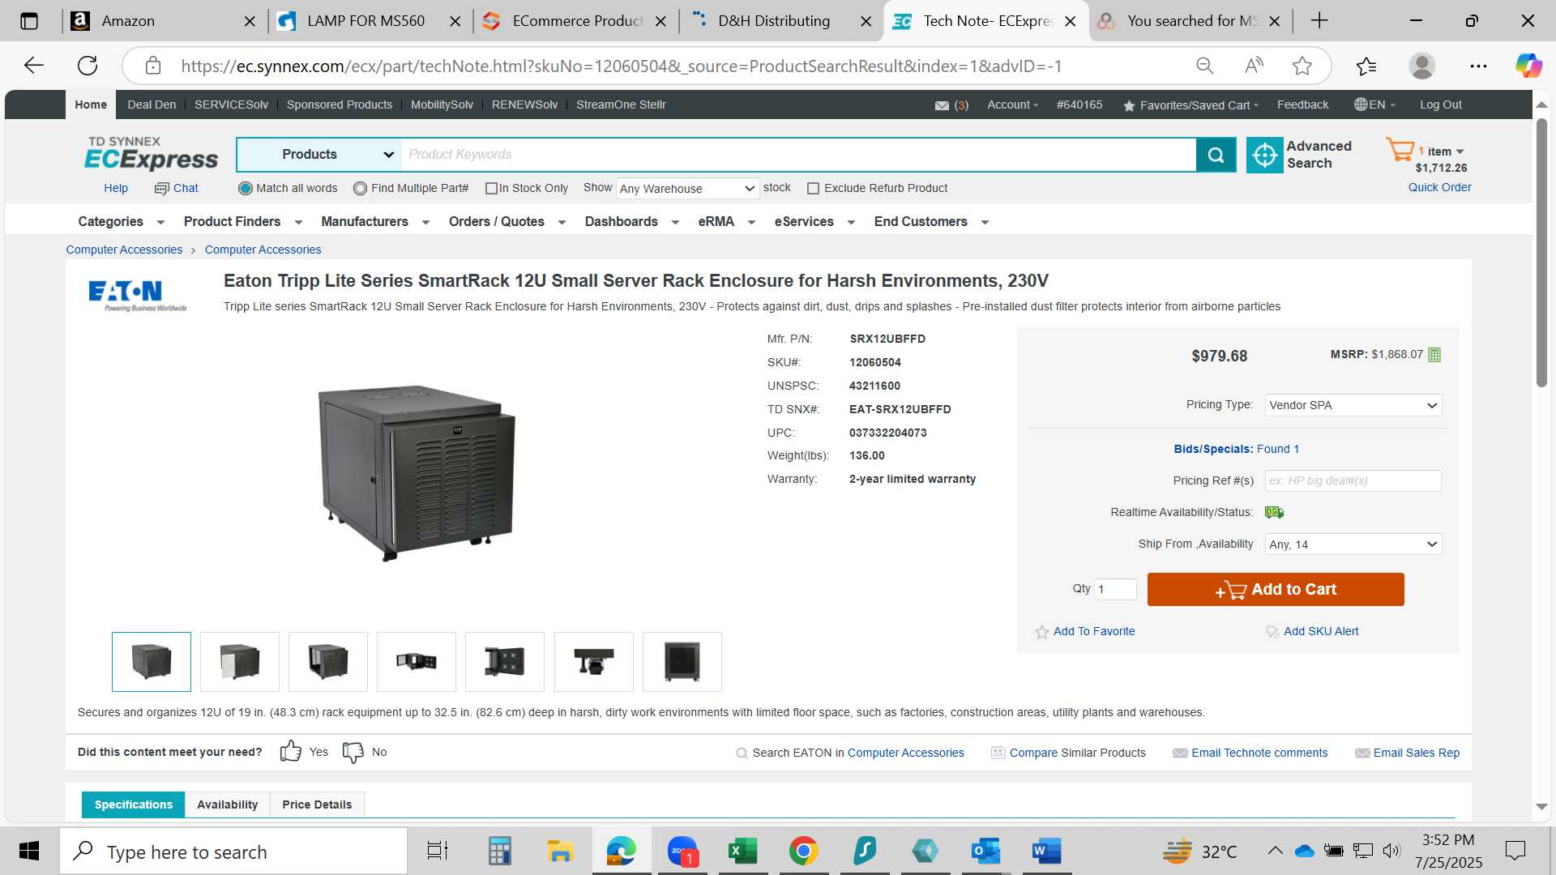Click the thumbs-down No icon
Viewport: 1556px width, 875px height.
coord(353,752)
